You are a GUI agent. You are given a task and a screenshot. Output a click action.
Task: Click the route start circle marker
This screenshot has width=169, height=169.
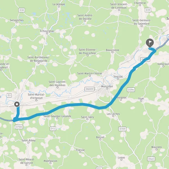coord(17,104)
